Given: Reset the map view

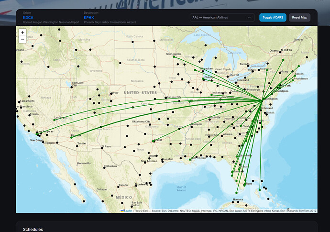Looking at the screenshot, I should tap(300, 17).
